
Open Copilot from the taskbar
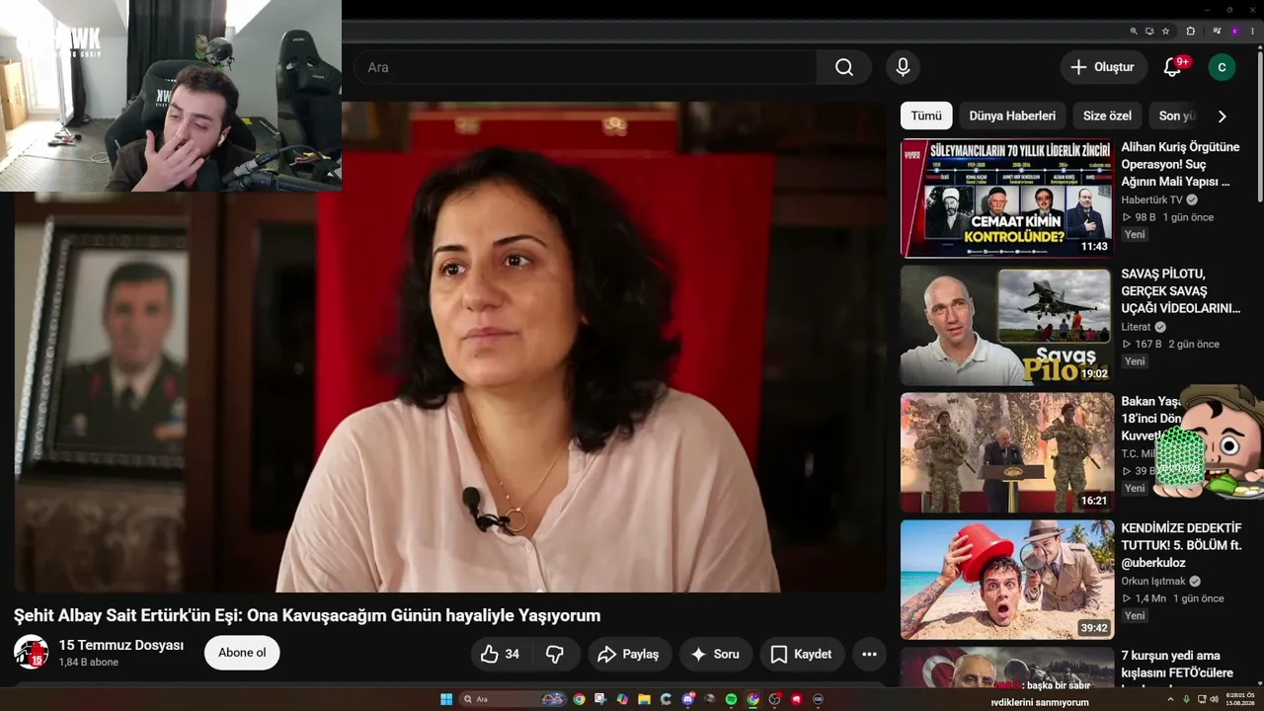tap(622, 699)
